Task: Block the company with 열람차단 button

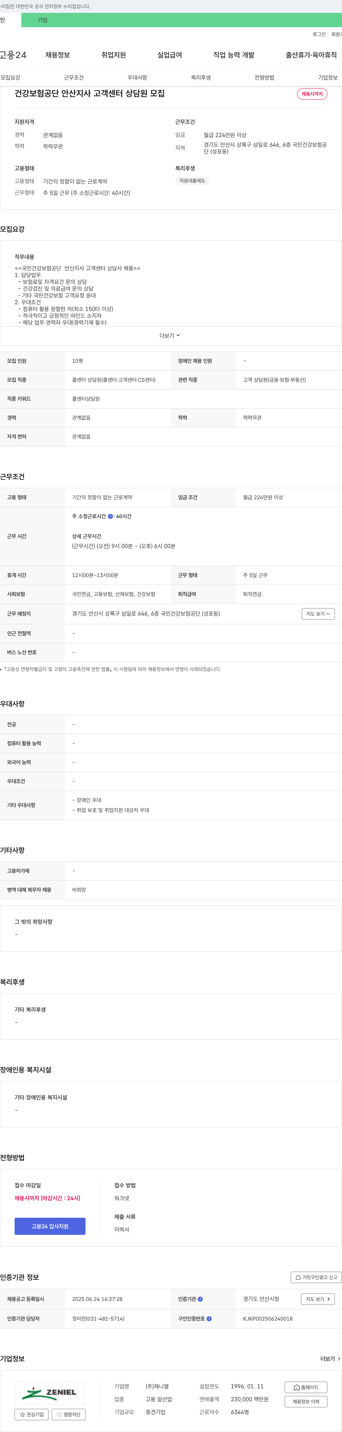Action: [68, 1414]
